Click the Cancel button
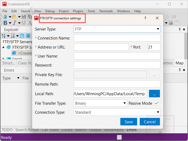188x141 pixels. coord(150,122)
